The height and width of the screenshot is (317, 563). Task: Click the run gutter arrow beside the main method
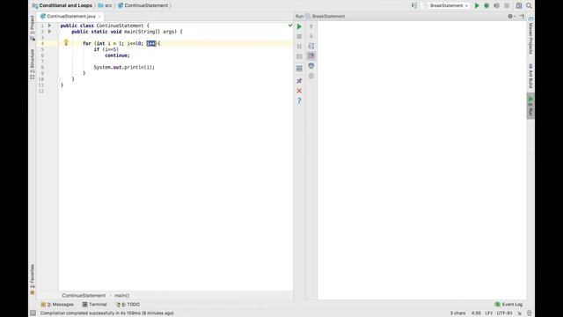[x=49, y=32]
